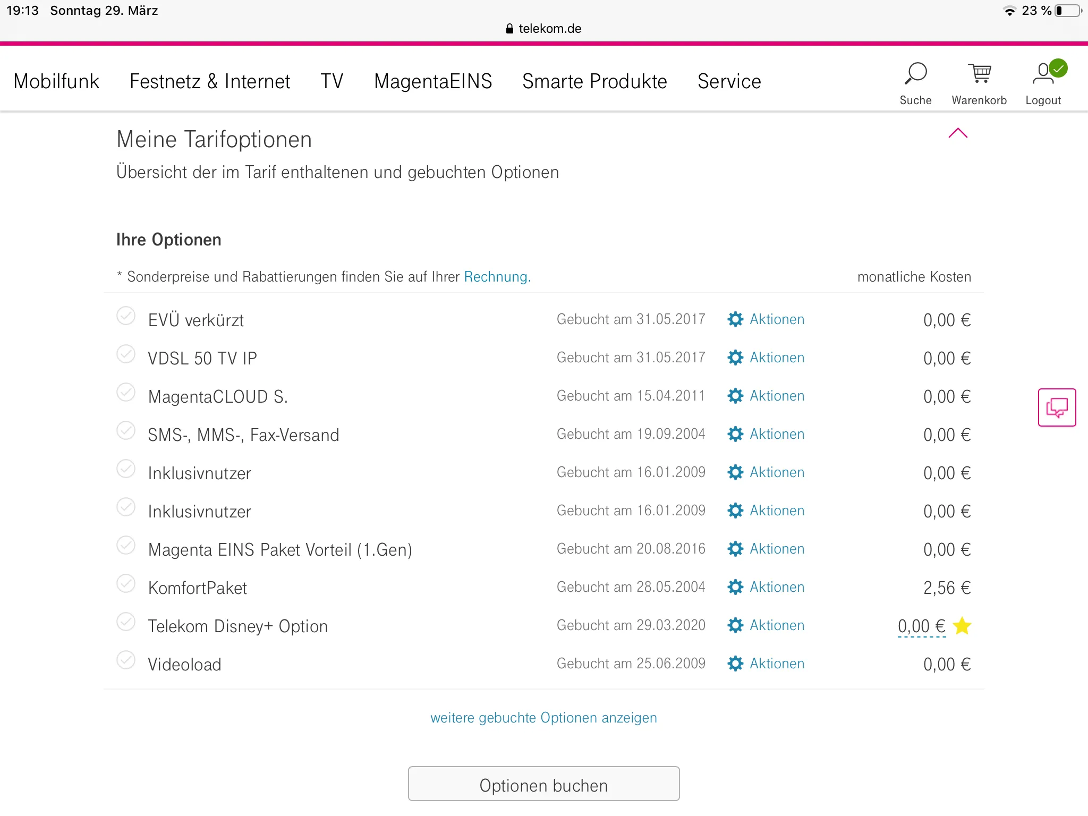The width and height of the screenshot is (1088, 816).
Task: Tap the 19:13 clock in status bar
Action: point(22,11)
